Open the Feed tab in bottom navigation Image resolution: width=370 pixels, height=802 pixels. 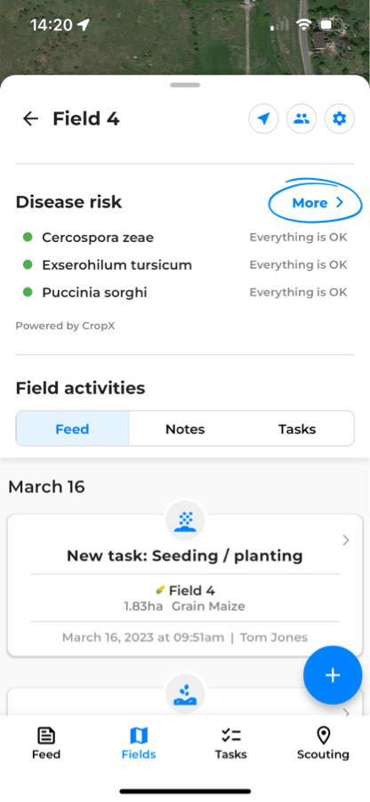tap(46, 743)
